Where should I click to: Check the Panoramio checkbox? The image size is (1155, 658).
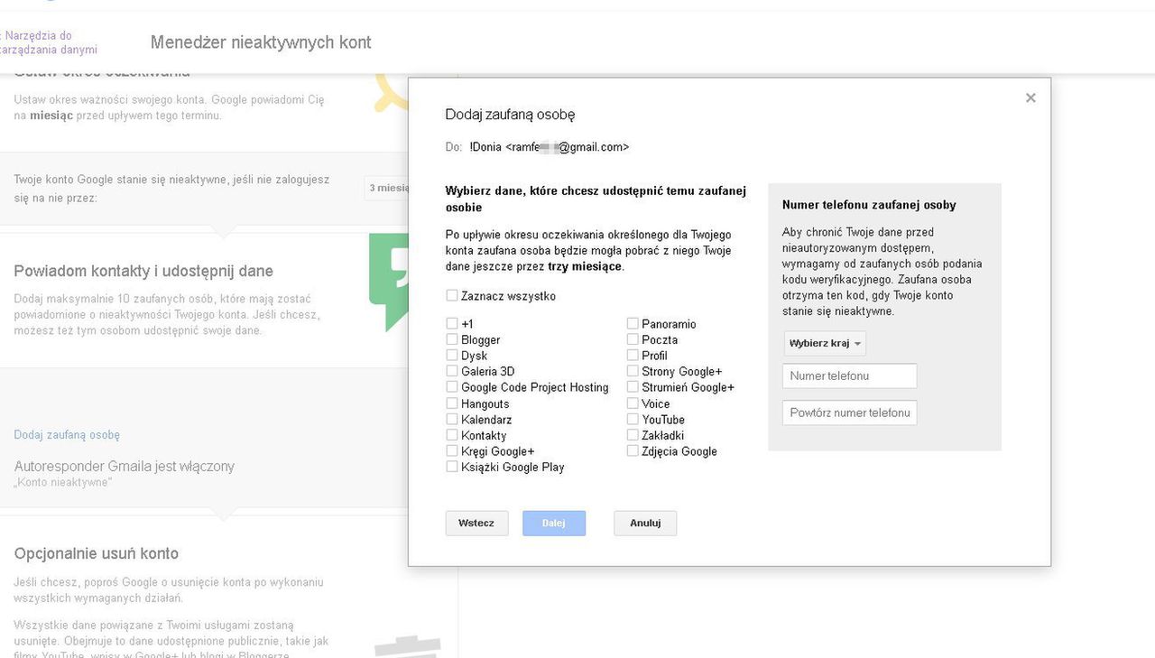[x=633, y=323]
